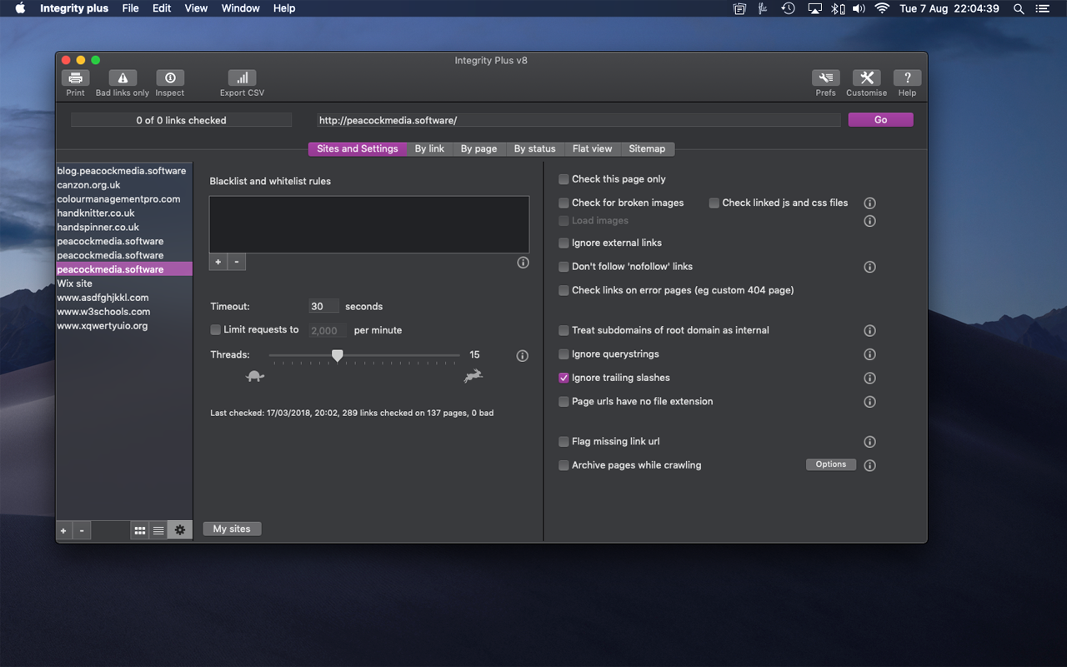The width and height of the screenshot is (1067, 667).
Task: Select www.w3schools.com in the site list
Action: tap(103, 312)
